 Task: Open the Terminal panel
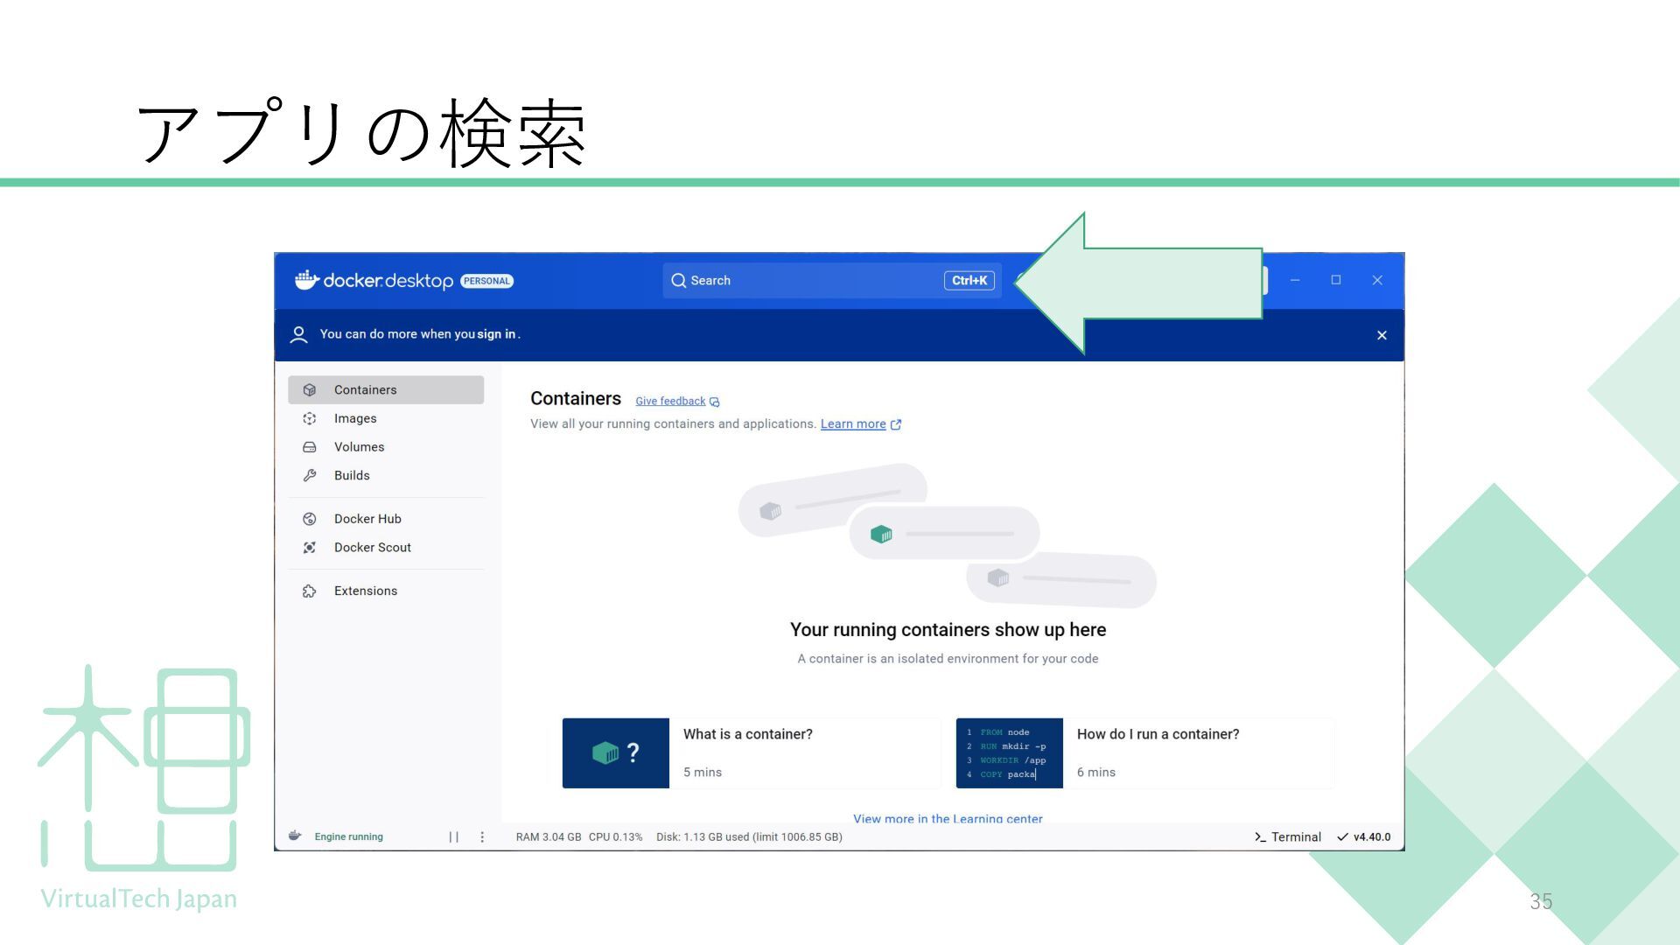1288,837
